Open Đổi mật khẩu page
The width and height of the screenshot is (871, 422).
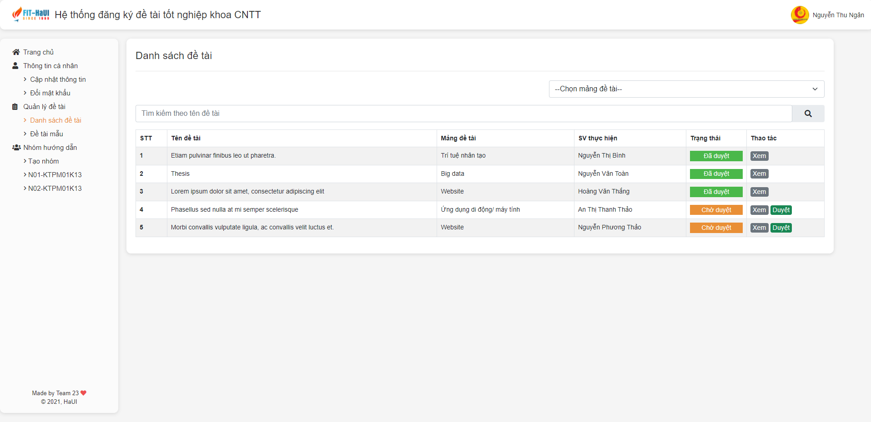pyautogui.click(x=50, y=93)
